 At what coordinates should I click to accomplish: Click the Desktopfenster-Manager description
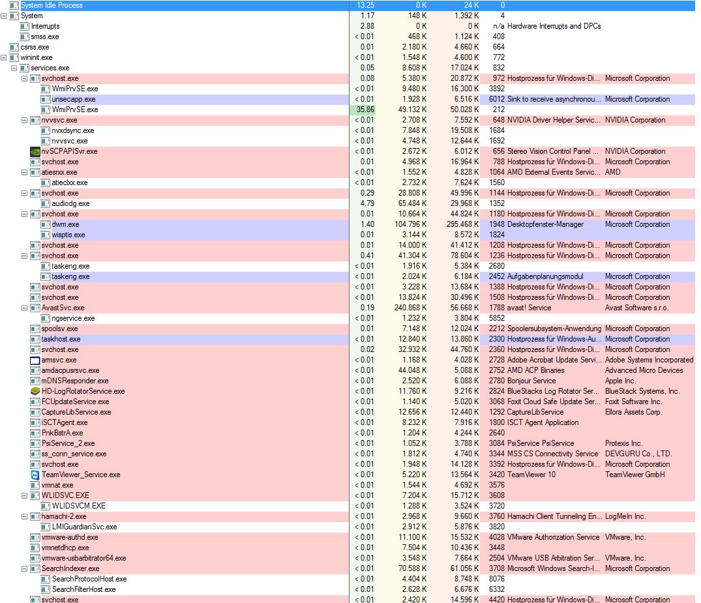(545, 224)
